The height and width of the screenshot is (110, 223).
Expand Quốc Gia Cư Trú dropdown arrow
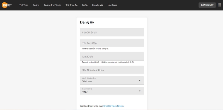point(140,80)
